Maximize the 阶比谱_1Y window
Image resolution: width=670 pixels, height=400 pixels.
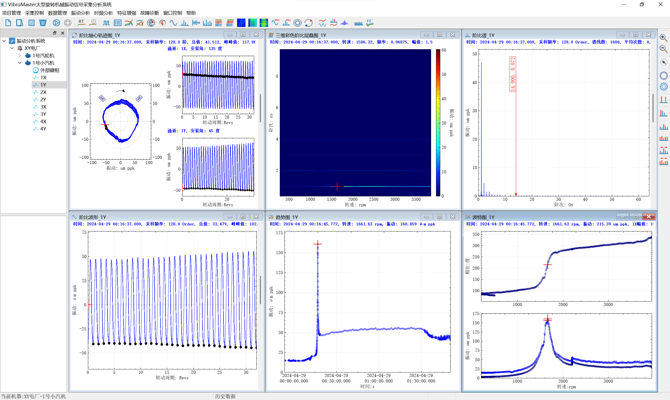click(635, 35)
